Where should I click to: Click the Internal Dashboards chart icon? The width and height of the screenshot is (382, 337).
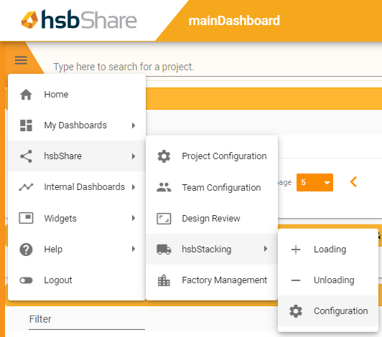coord(26,187)
